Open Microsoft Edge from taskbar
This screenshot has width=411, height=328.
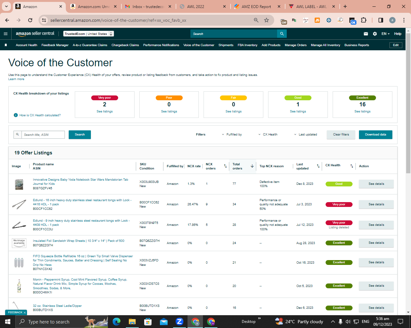[x=116, y=322]
